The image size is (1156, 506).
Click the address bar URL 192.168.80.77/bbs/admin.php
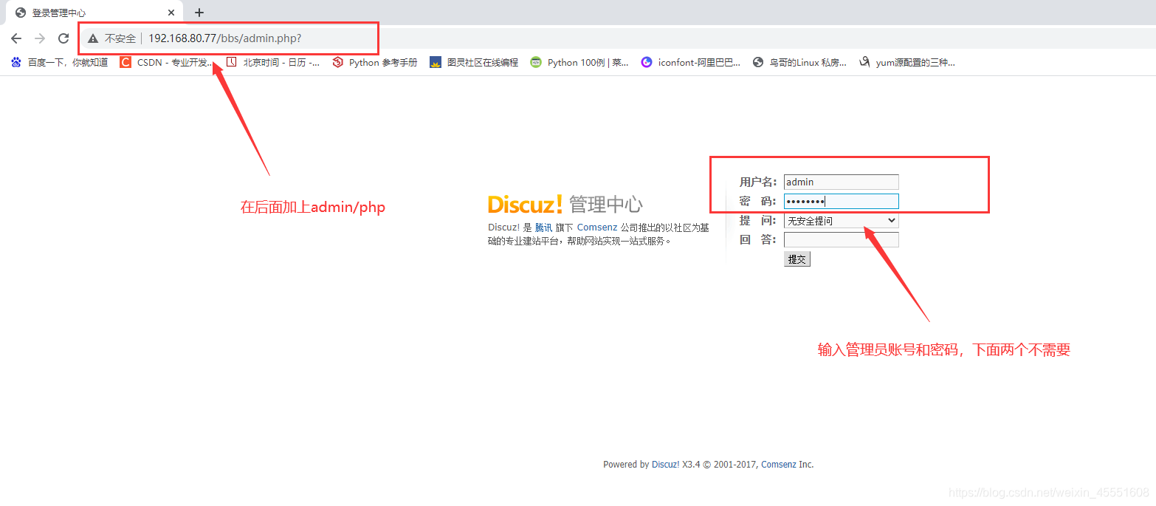click(224, 38)
